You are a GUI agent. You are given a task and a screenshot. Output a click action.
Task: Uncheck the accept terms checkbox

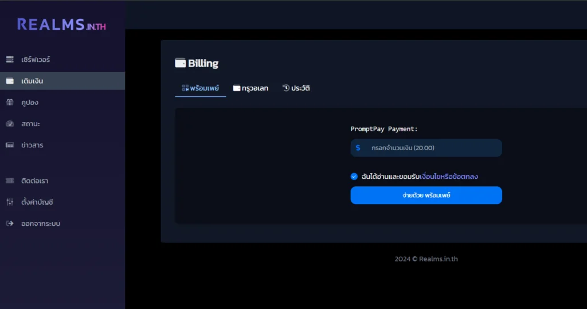354,177
